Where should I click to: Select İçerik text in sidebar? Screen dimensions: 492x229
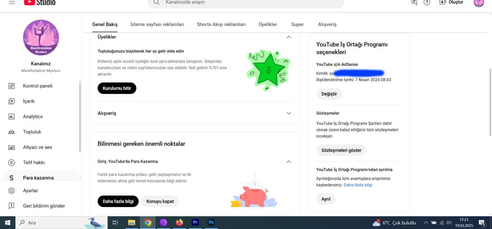click(x=29, y=101)
